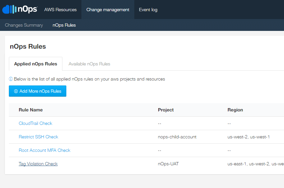Open Change management menu
This screenshot has width=284, height=188.
point(108,10)
